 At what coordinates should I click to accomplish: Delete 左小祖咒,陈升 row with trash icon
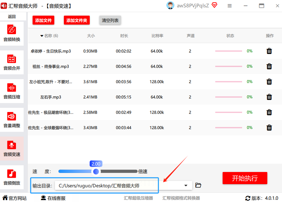[x=269, y=82]
